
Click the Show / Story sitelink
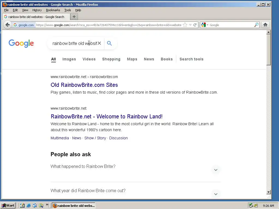95,138
